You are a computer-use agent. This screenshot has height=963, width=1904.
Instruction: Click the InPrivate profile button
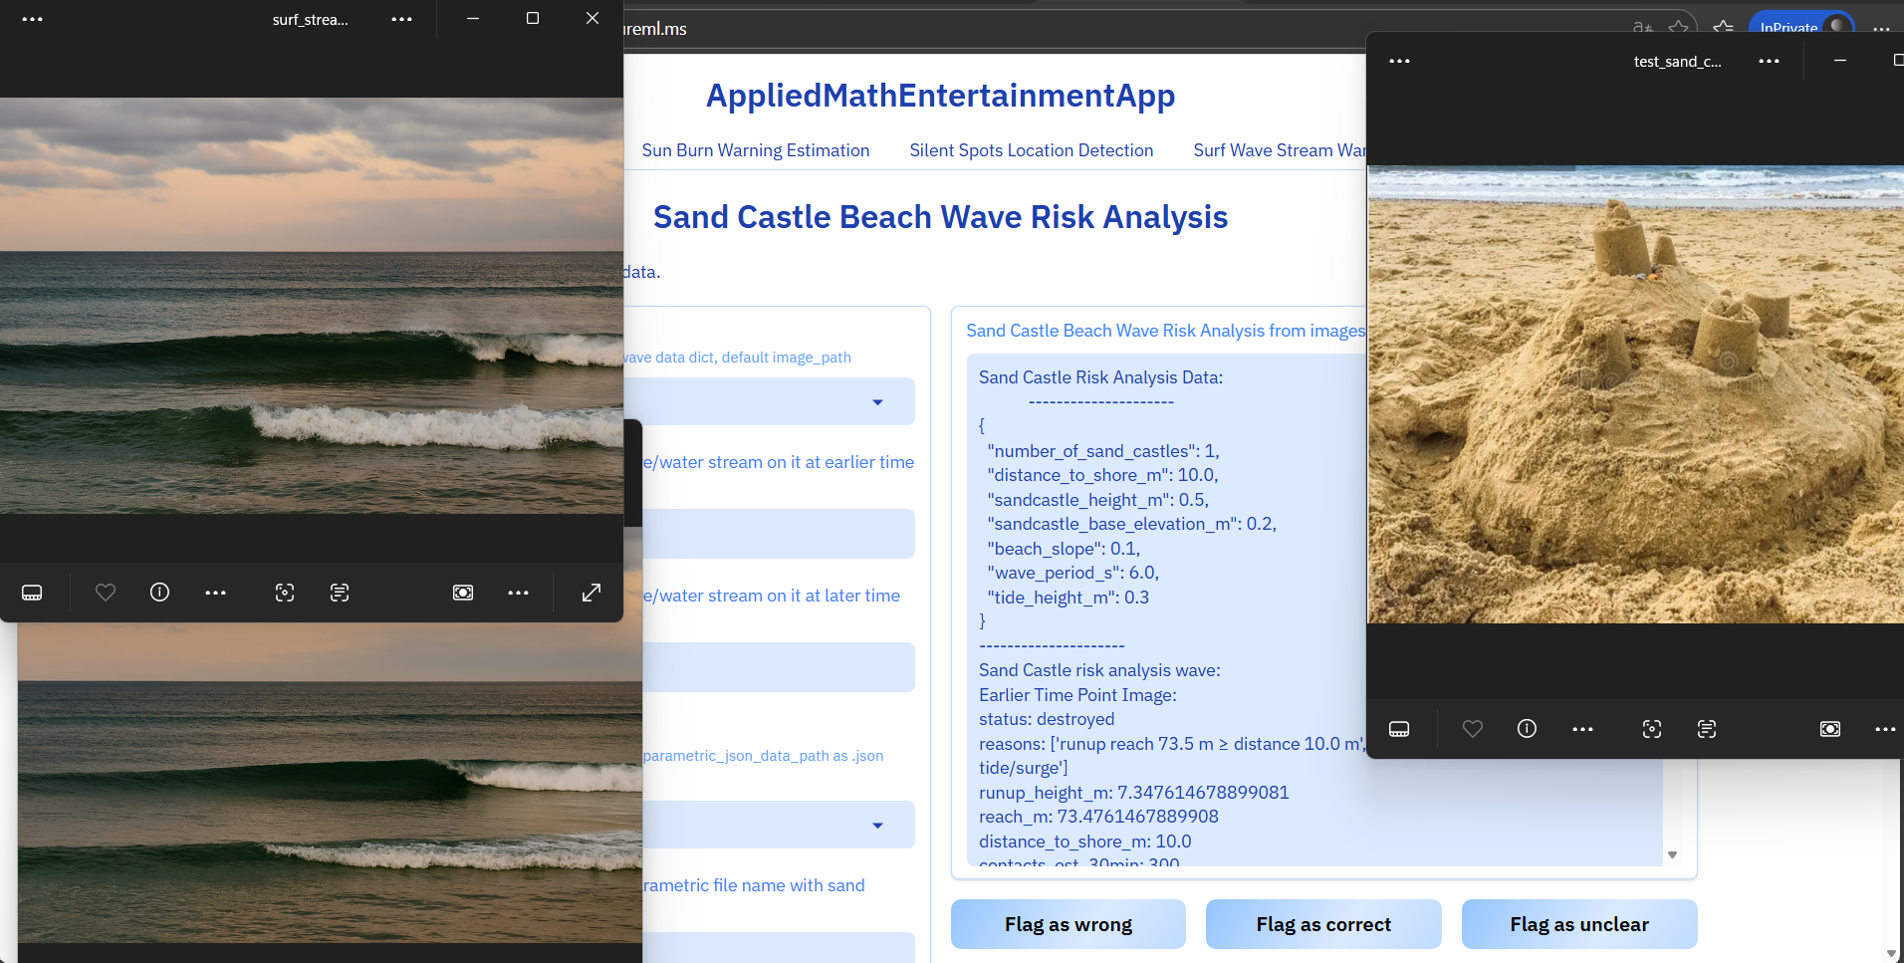click(1801, 26)
